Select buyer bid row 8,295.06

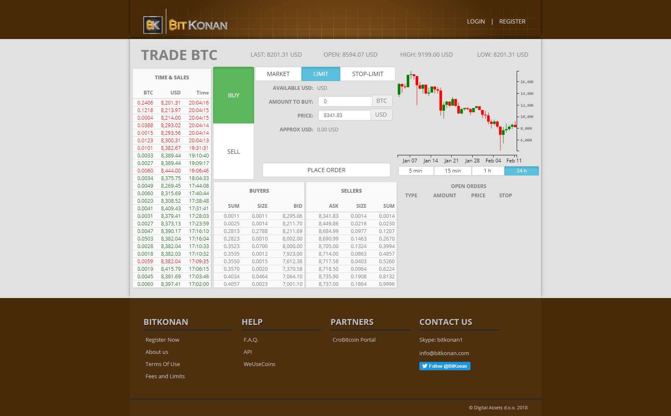pos(259,216)
